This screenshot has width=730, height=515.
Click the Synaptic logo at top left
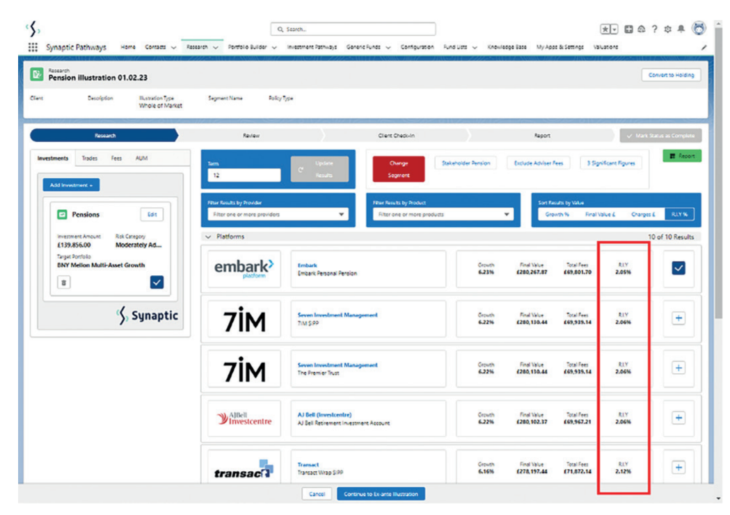[x=33, y=28]
